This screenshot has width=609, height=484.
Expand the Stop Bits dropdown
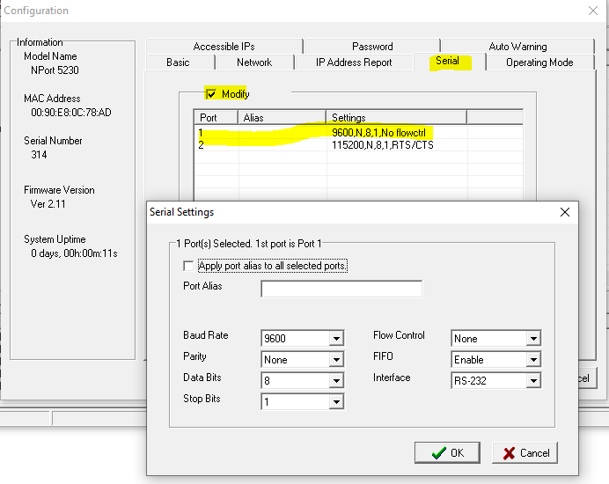tap(335, 402)
